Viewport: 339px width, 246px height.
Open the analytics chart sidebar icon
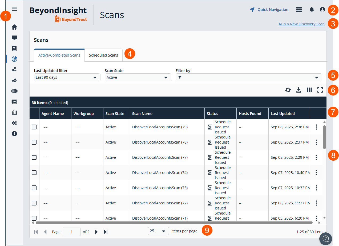14,112
